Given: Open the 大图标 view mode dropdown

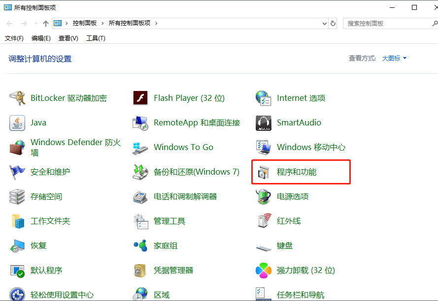Looking at the screenshot, I should pos(394,59).
